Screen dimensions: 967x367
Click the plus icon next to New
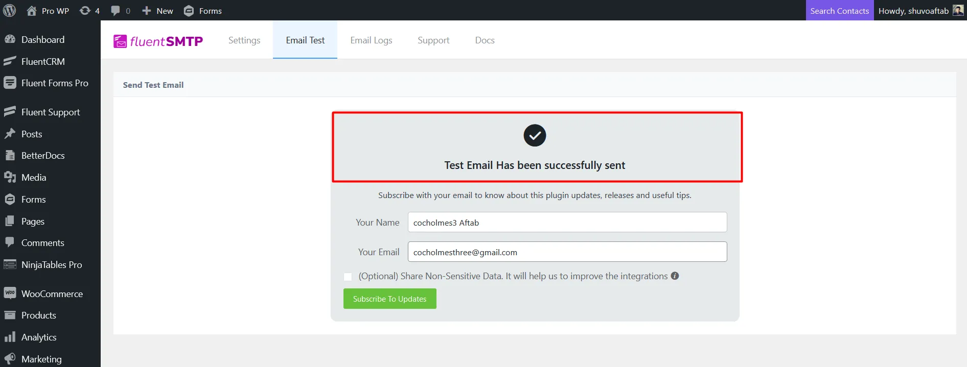[147, 11]
